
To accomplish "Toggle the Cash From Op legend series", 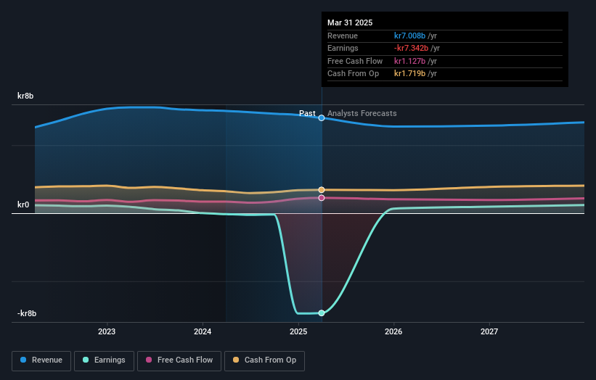I will coord(264,360).
